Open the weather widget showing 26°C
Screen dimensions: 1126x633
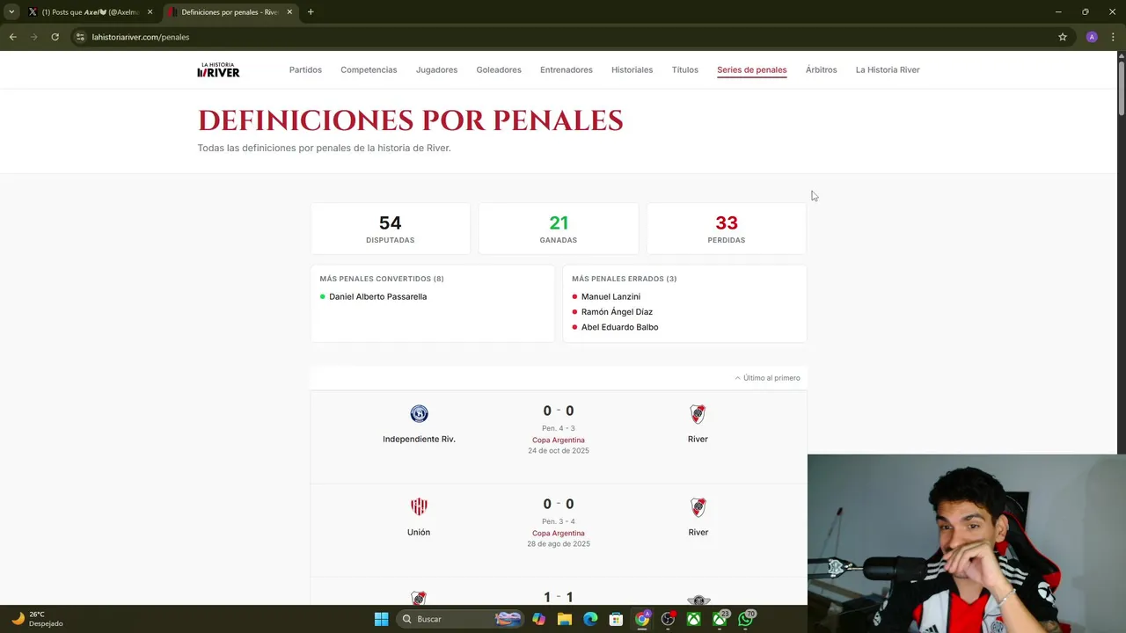pyautogui.click(x=37, y=619)
